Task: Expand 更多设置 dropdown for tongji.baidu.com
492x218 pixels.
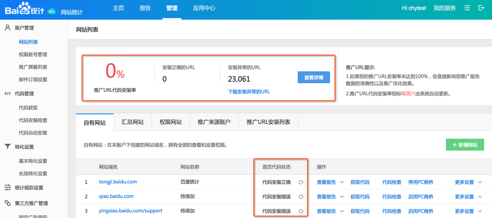Action: (x=480, y=182)
